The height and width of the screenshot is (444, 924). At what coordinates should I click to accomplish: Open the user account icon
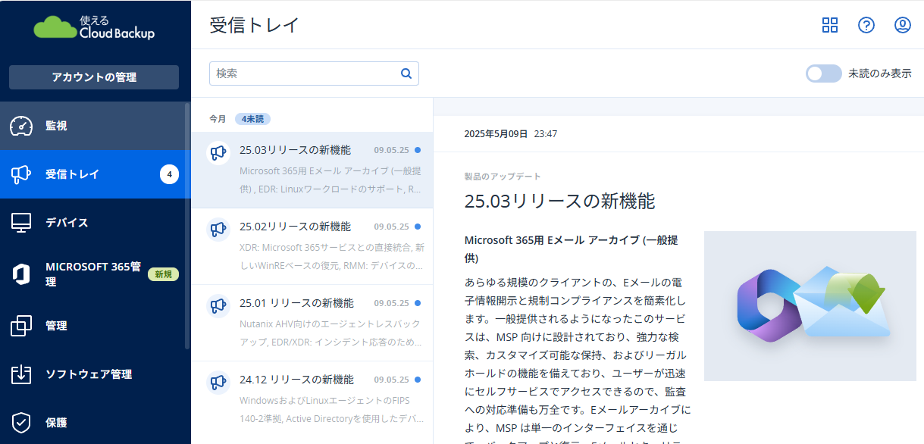coord(903,25)
